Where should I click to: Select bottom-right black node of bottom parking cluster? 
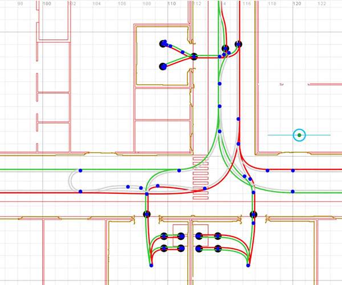click(x=217, y=249)
